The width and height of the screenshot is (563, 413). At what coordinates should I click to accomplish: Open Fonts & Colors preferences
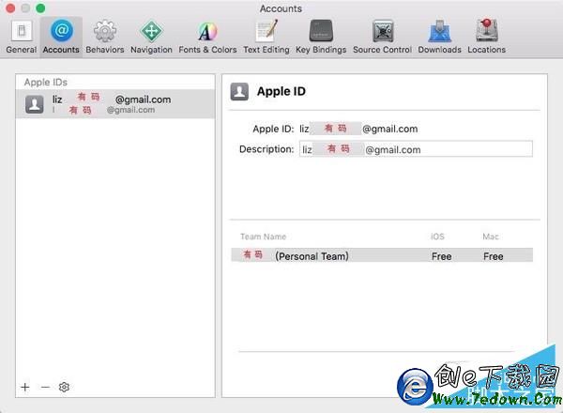click(207, 37)
